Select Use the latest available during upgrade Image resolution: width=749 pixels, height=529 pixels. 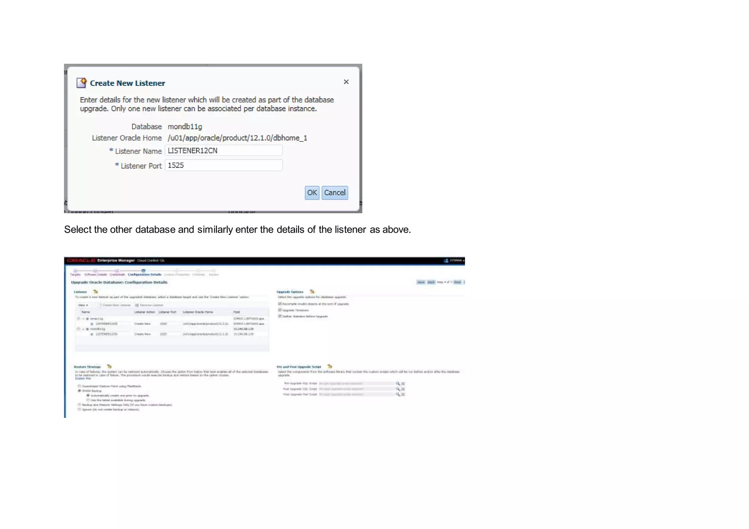point(88,400)
